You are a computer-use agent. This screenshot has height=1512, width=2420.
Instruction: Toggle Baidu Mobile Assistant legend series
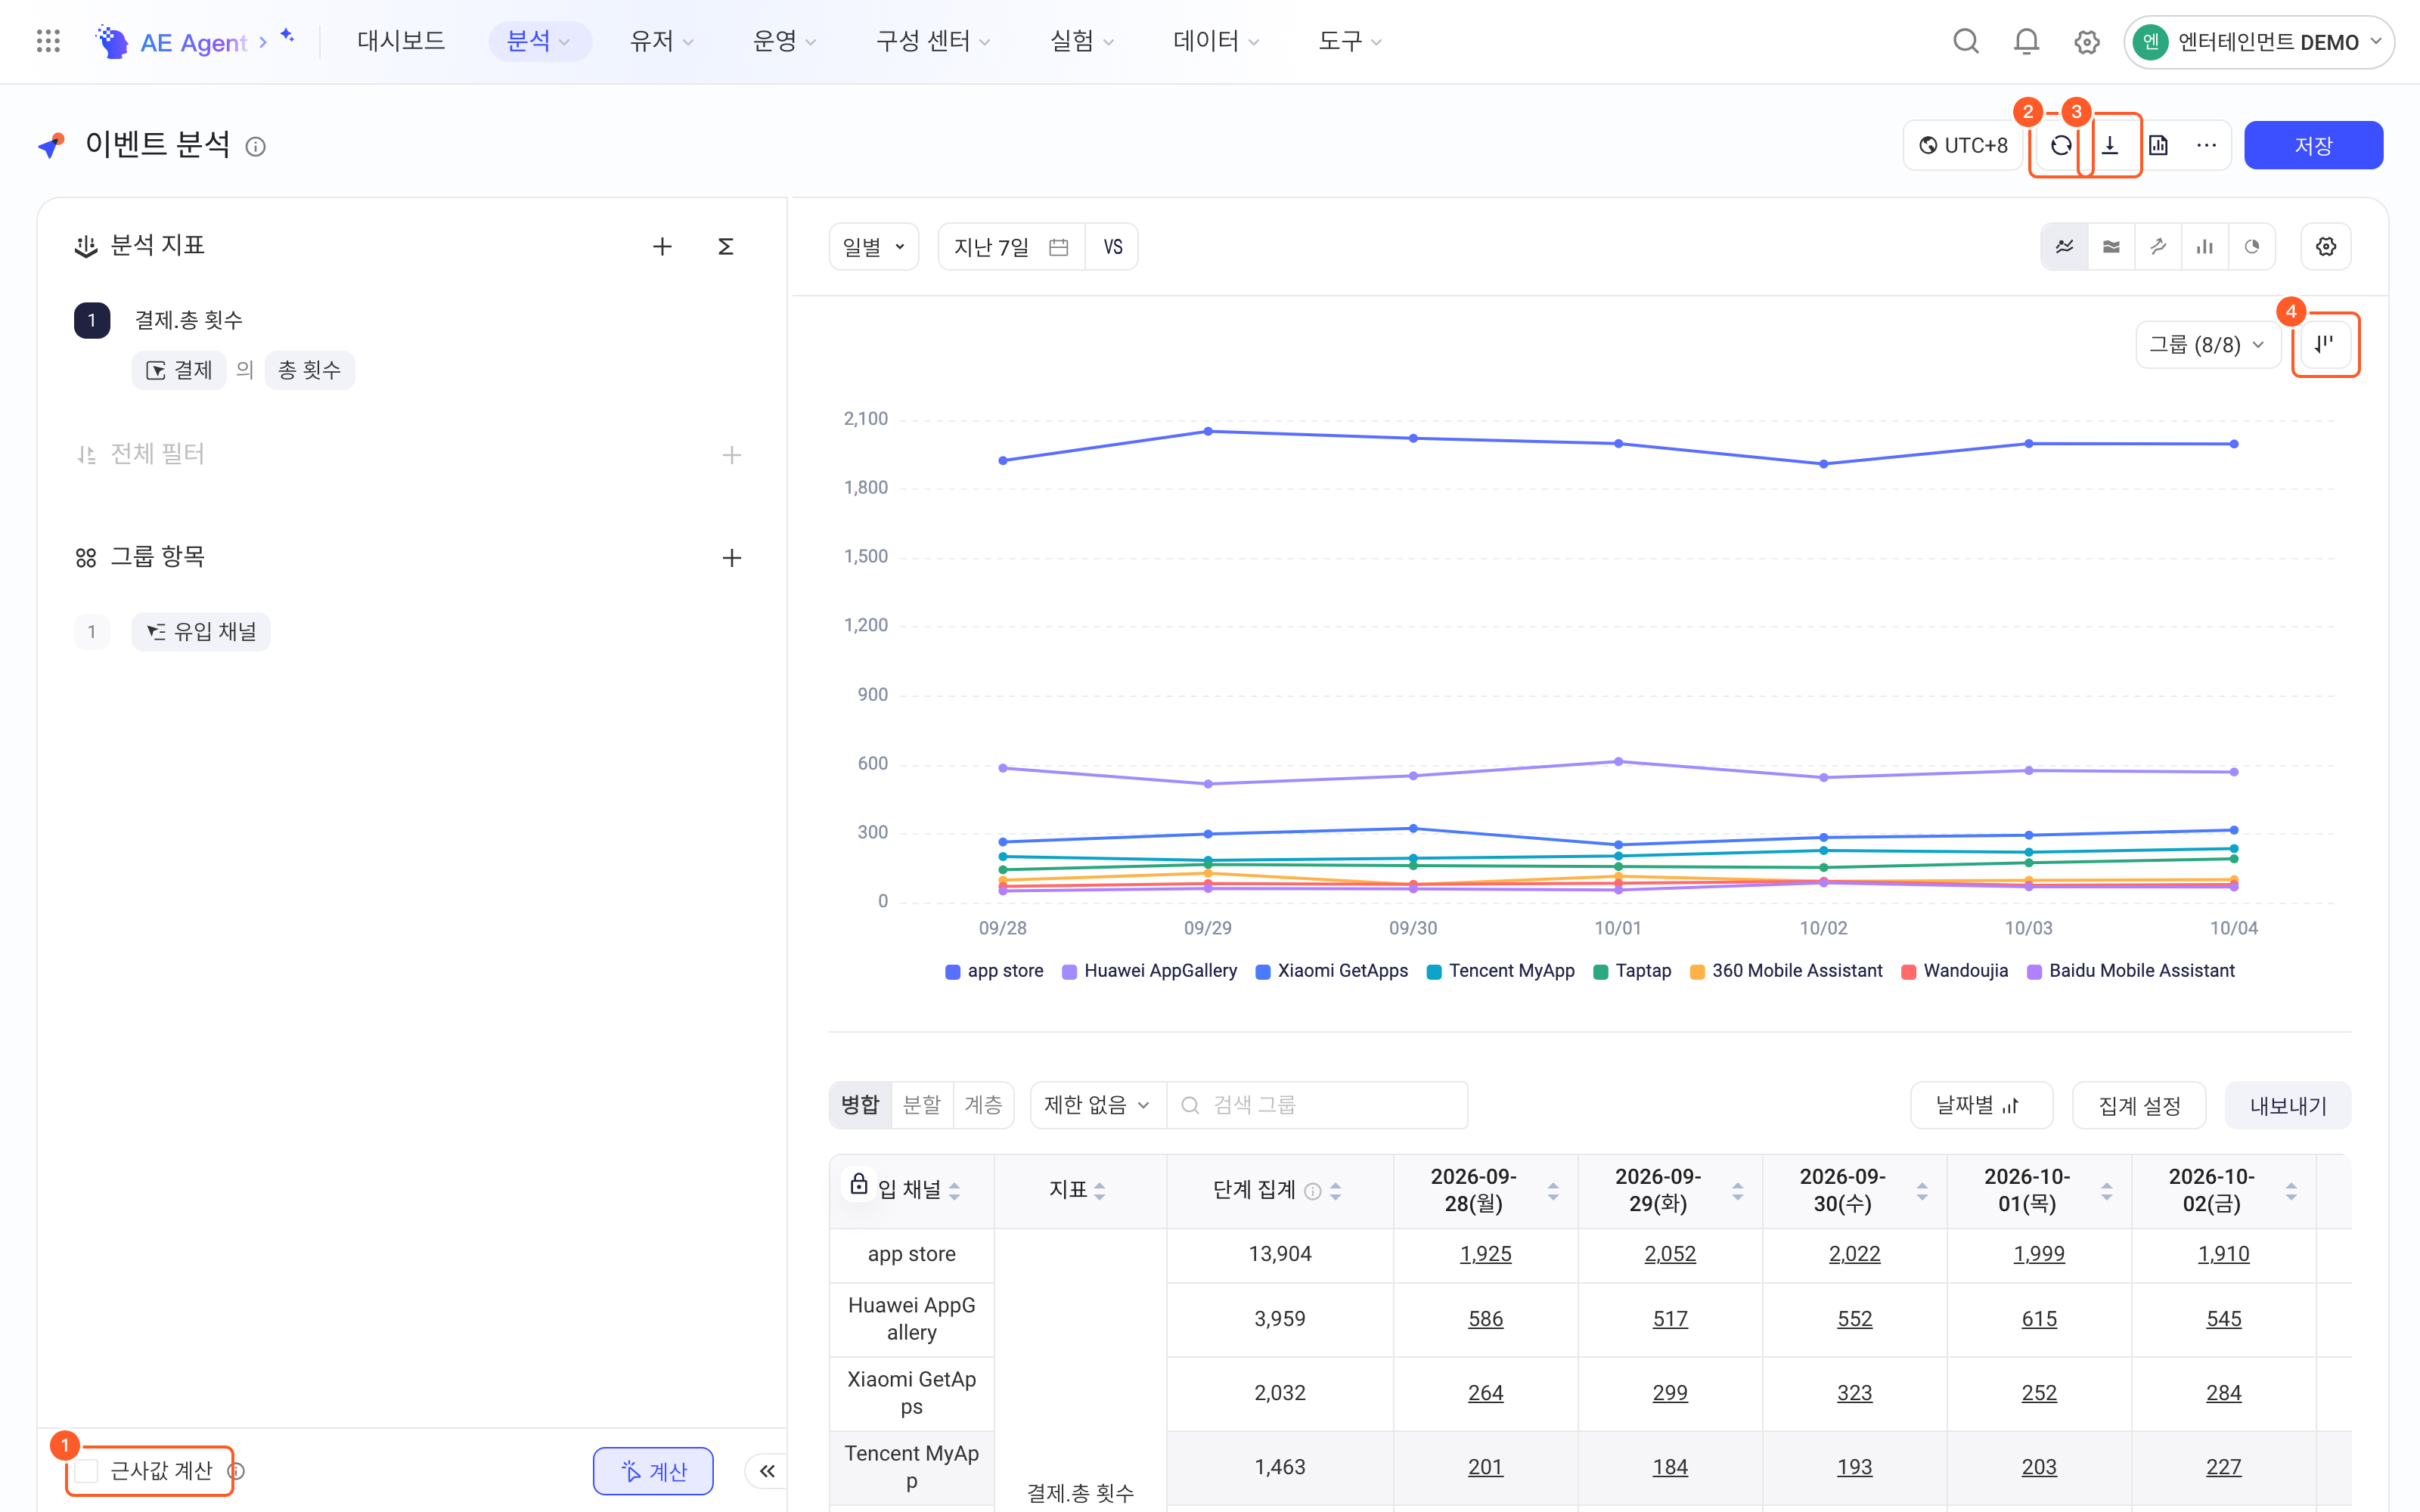[2131, 971]
